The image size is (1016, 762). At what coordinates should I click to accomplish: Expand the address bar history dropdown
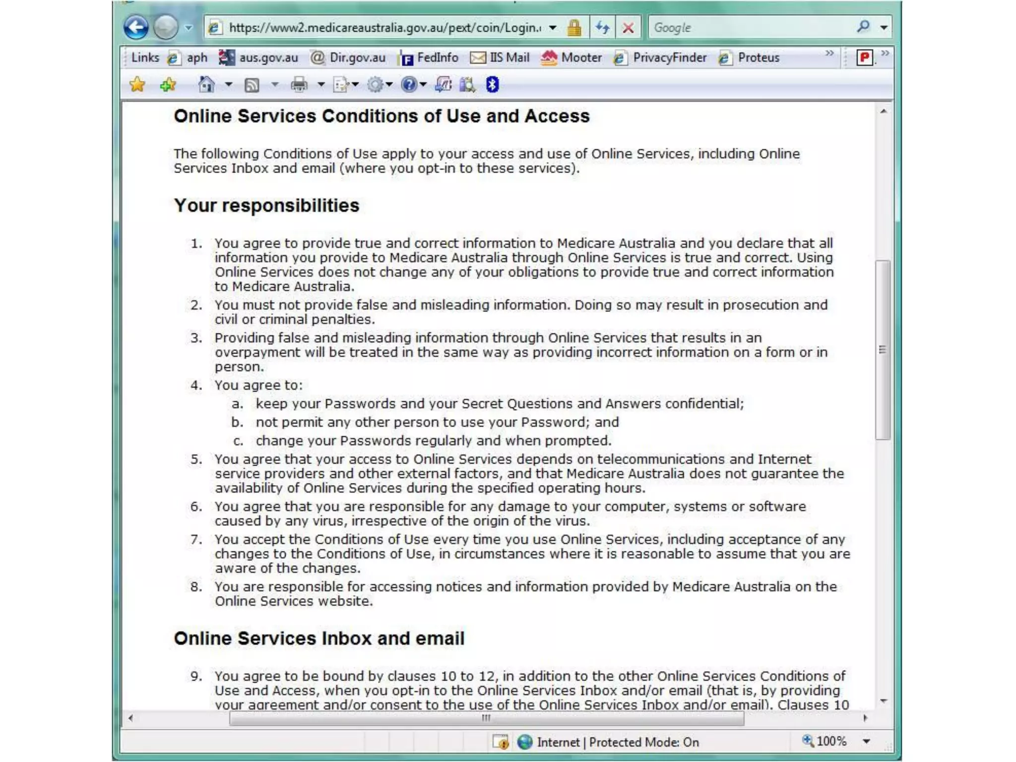[x=553, y=28]
